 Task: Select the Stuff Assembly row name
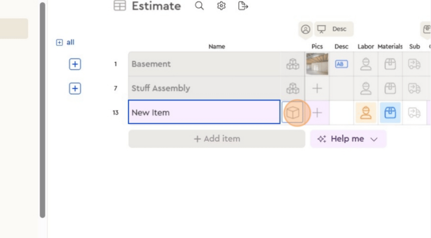pos(160,88)
